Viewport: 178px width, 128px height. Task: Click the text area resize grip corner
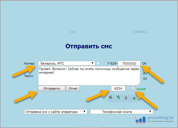(x=139, y=84)
